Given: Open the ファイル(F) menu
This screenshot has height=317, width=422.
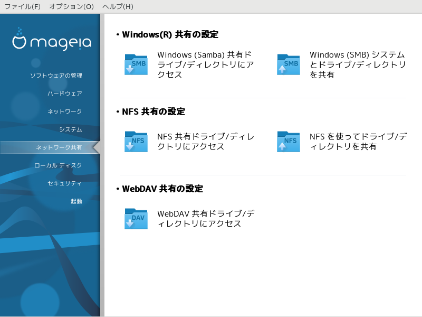Looking at the screenshot, I should coord(23,6).
